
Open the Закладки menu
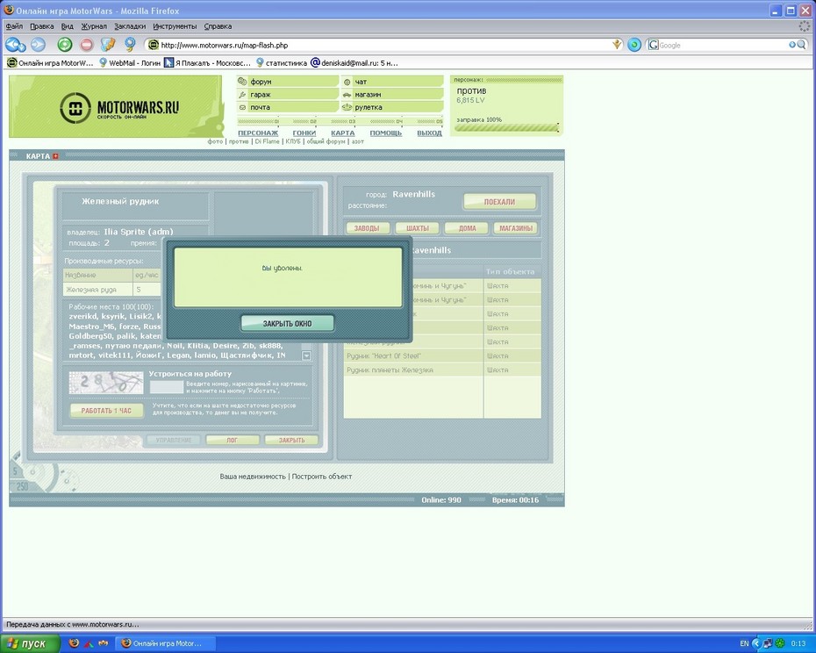click(130, 26)
